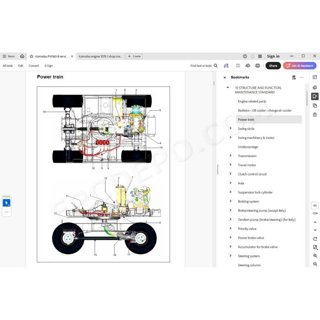Open Engine related parts bookmark
This screenshot has width=320, height=320.
pyautogui.click(x=252, y=101)
